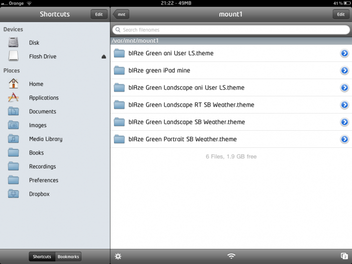Edit the mount1 file list
The height and width of the screenshot is (264, 352).
click(341, 14)
